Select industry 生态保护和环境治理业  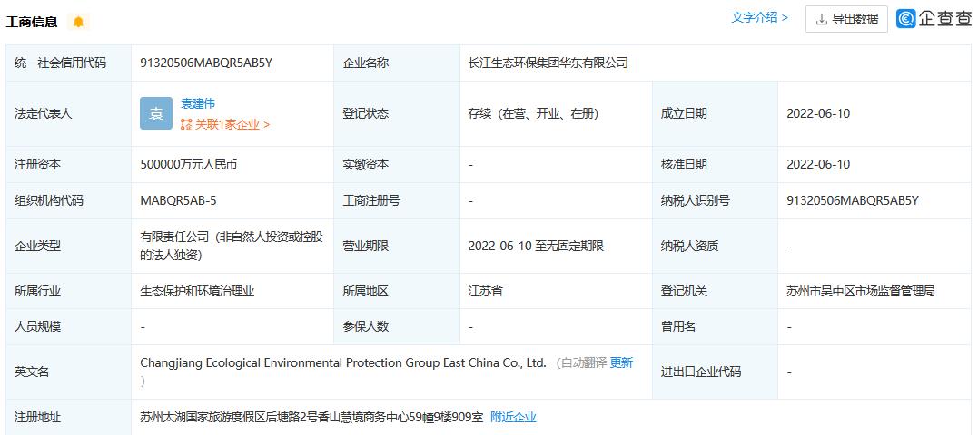(197, 291)
